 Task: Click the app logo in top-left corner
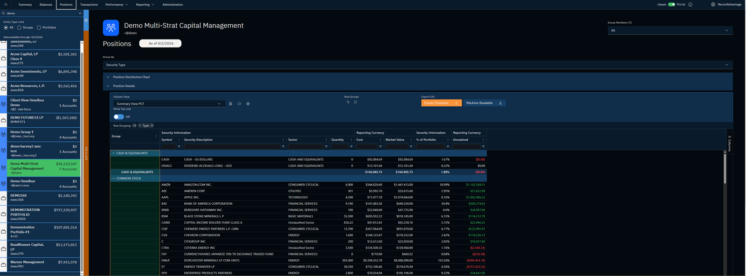[x=6, y=5]
